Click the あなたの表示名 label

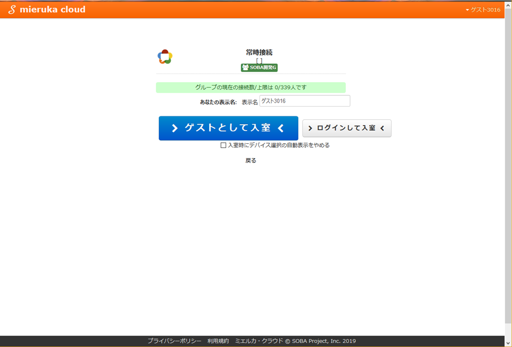click(x=218, y=102)
